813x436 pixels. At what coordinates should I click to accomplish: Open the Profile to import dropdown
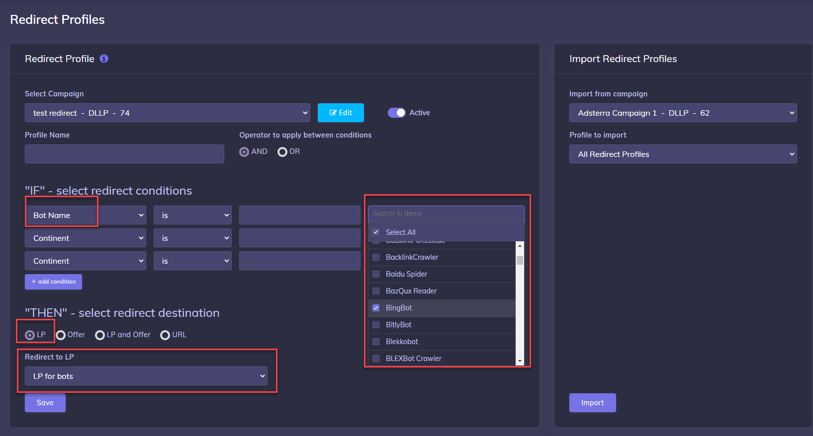coord(683,154)
